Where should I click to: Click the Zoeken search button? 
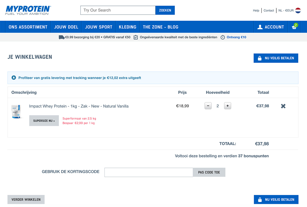[x=165, y=10]
